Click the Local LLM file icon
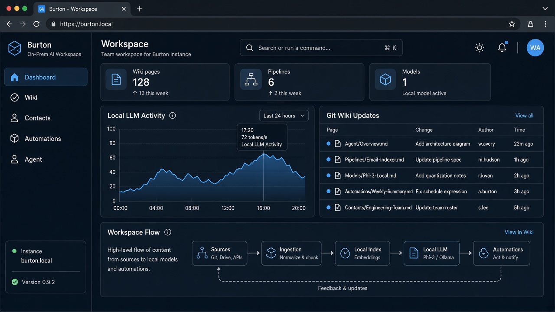The width and height of the screenshot is (555, 312). (x=414, y=253)
